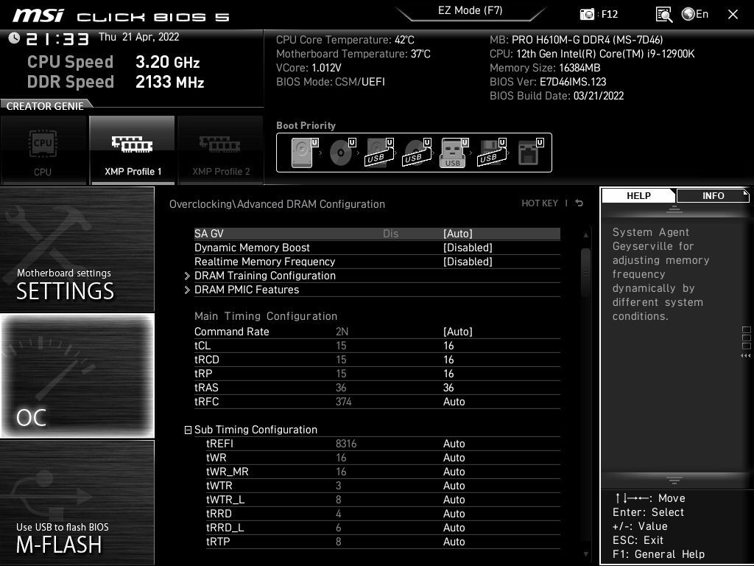Open the OC overclocking section
This screenshot has width=754, height=566.
tap(77, 376)
